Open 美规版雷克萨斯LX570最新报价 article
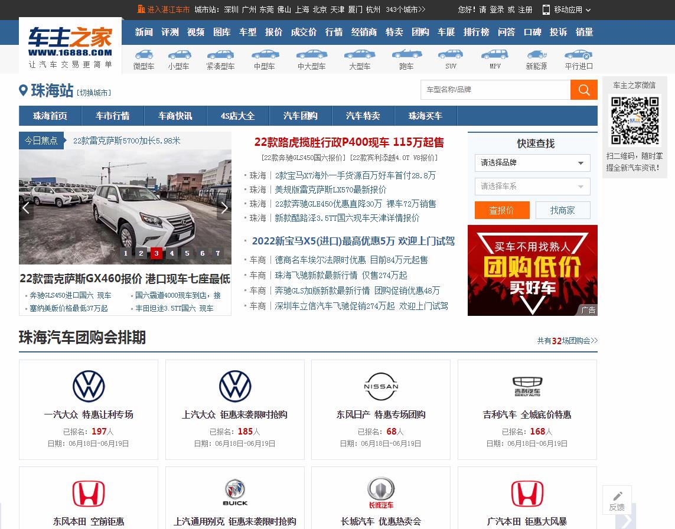Viewport: 675px width, 529px height. (x=331, y=190)
